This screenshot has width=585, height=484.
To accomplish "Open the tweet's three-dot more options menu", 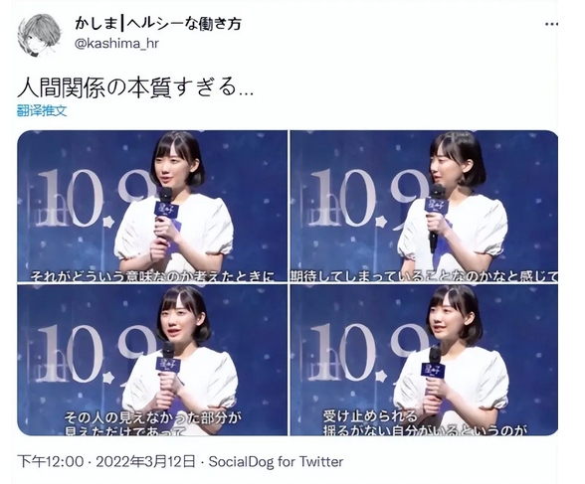I will 551,24.
